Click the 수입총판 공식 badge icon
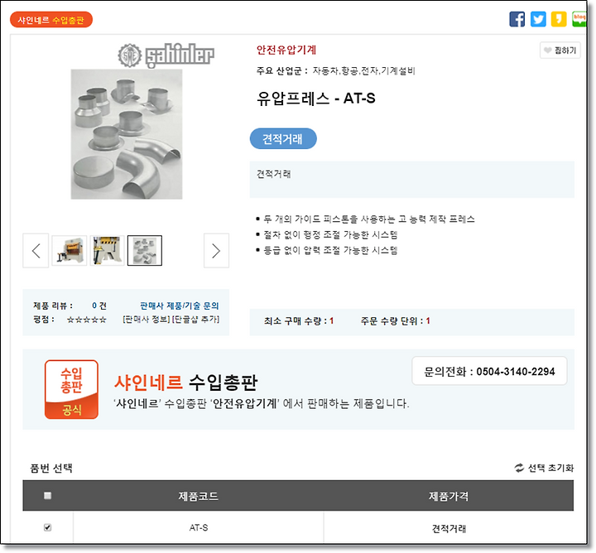This screenshot has width=596, height=553. click(71, 390)
